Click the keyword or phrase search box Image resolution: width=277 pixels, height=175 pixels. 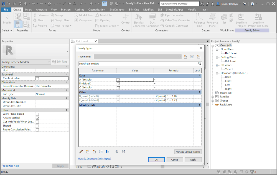180,4
